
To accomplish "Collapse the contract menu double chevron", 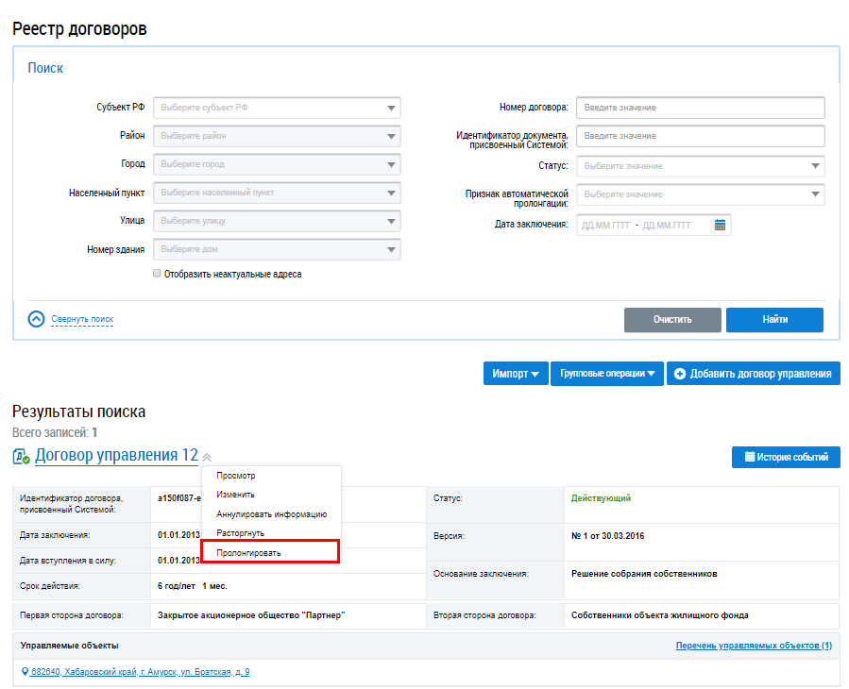I will 207,458.
